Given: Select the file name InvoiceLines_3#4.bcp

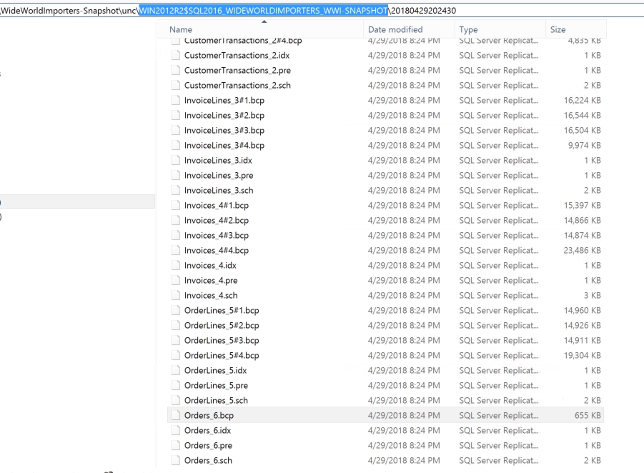Looking at the screenshot, I should (x=224, y=145).
